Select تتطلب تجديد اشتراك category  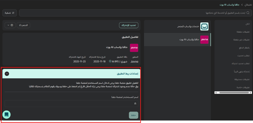point(241,64)
